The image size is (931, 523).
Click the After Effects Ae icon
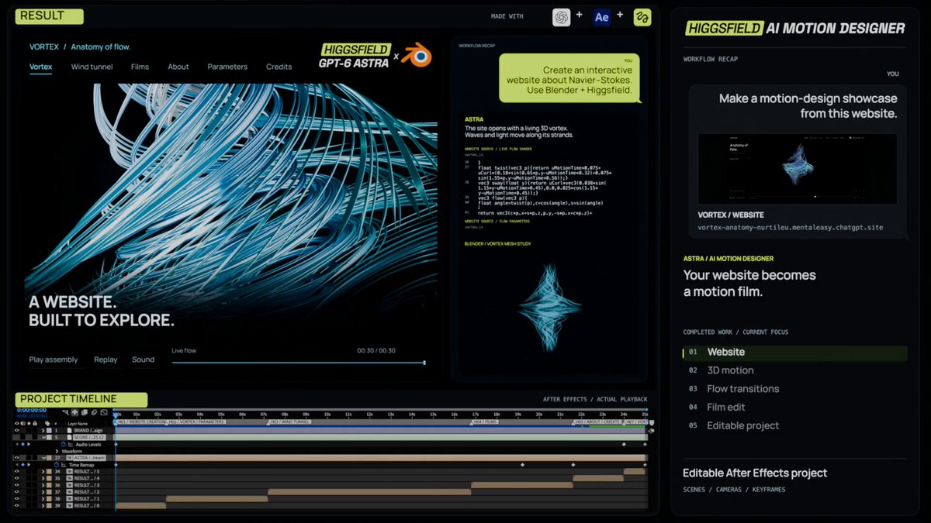[601, 17]
